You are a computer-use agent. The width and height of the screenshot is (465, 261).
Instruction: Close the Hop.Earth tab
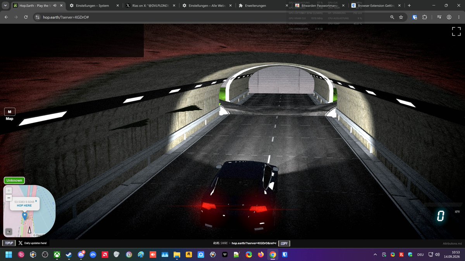(x=60, y=6)
